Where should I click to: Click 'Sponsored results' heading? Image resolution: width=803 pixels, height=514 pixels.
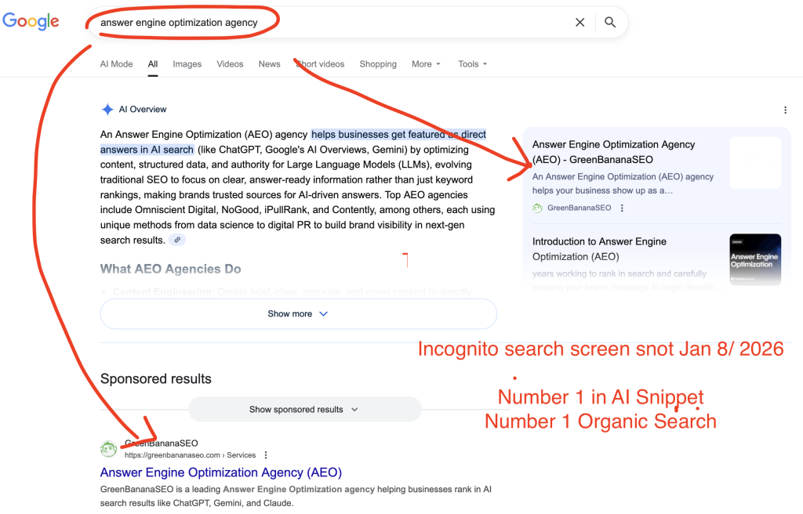pyautogui.click(x=156, y=379)
